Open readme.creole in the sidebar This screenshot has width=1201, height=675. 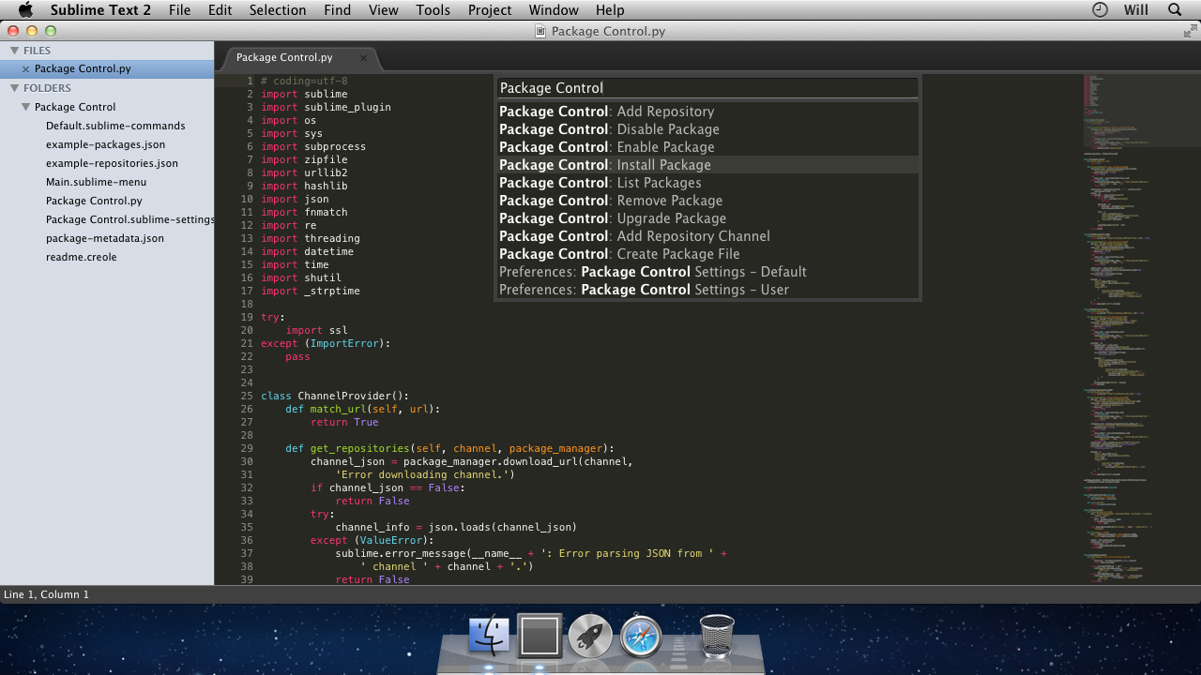pyautogui.click(x=82, y=257)
